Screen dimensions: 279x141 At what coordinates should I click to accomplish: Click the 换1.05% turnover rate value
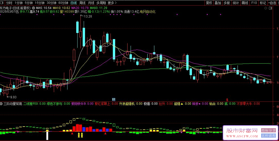tap(117, 12)
